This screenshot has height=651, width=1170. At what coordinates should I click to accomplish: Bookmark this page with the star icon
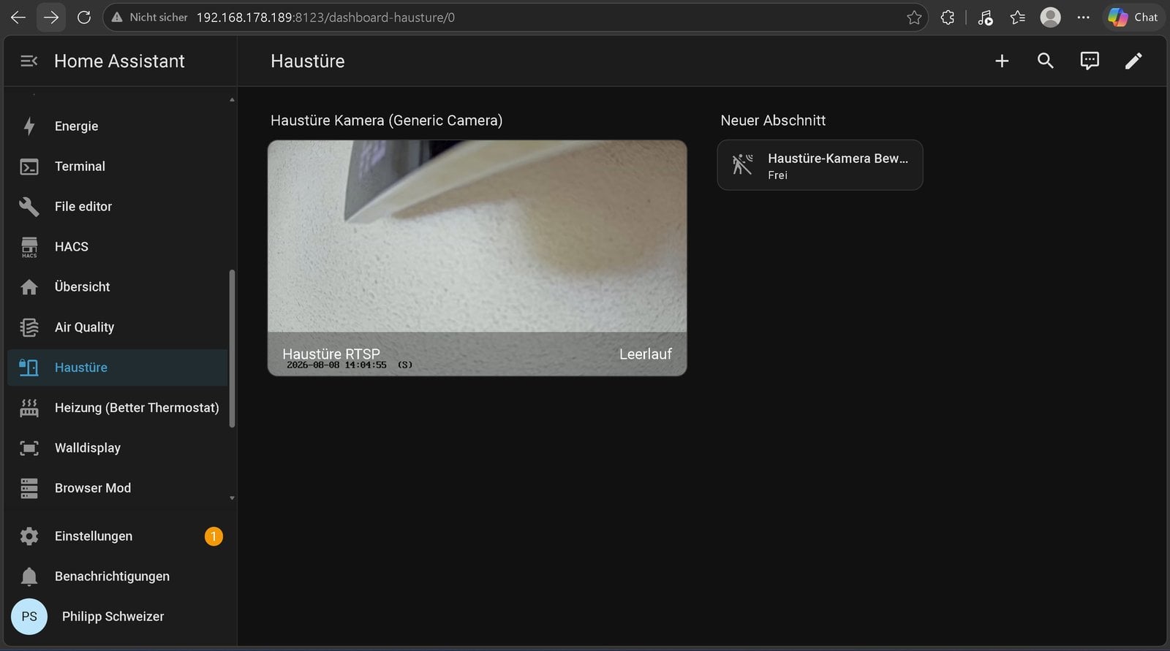click(x=914, y=18)
